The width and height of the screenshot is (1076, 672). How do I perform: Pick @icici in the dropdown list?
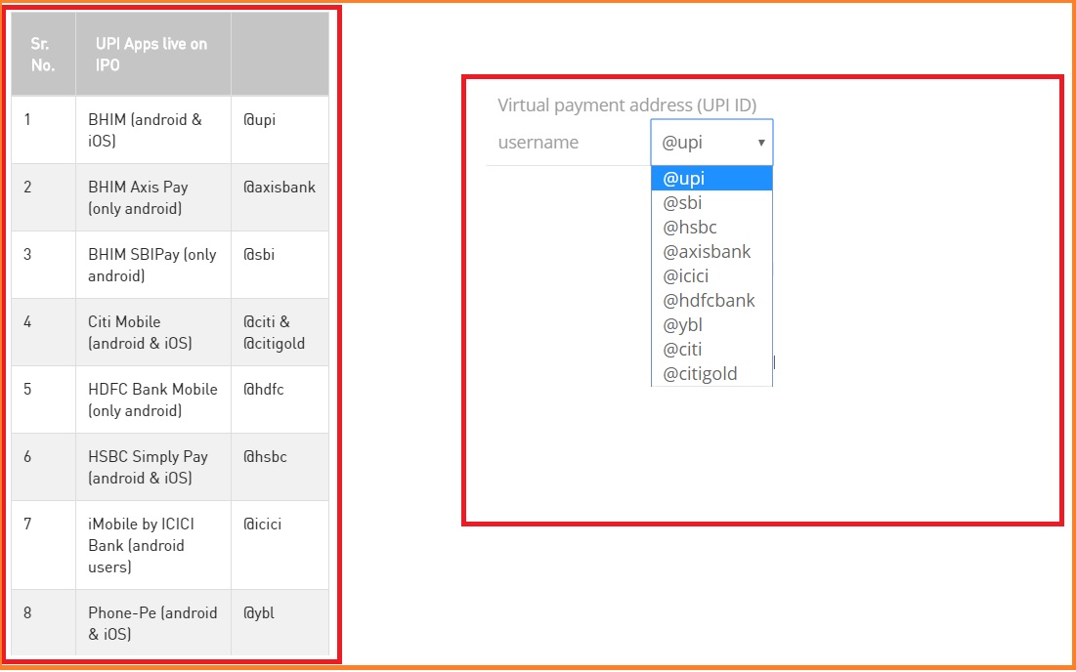tap(711, 275)
